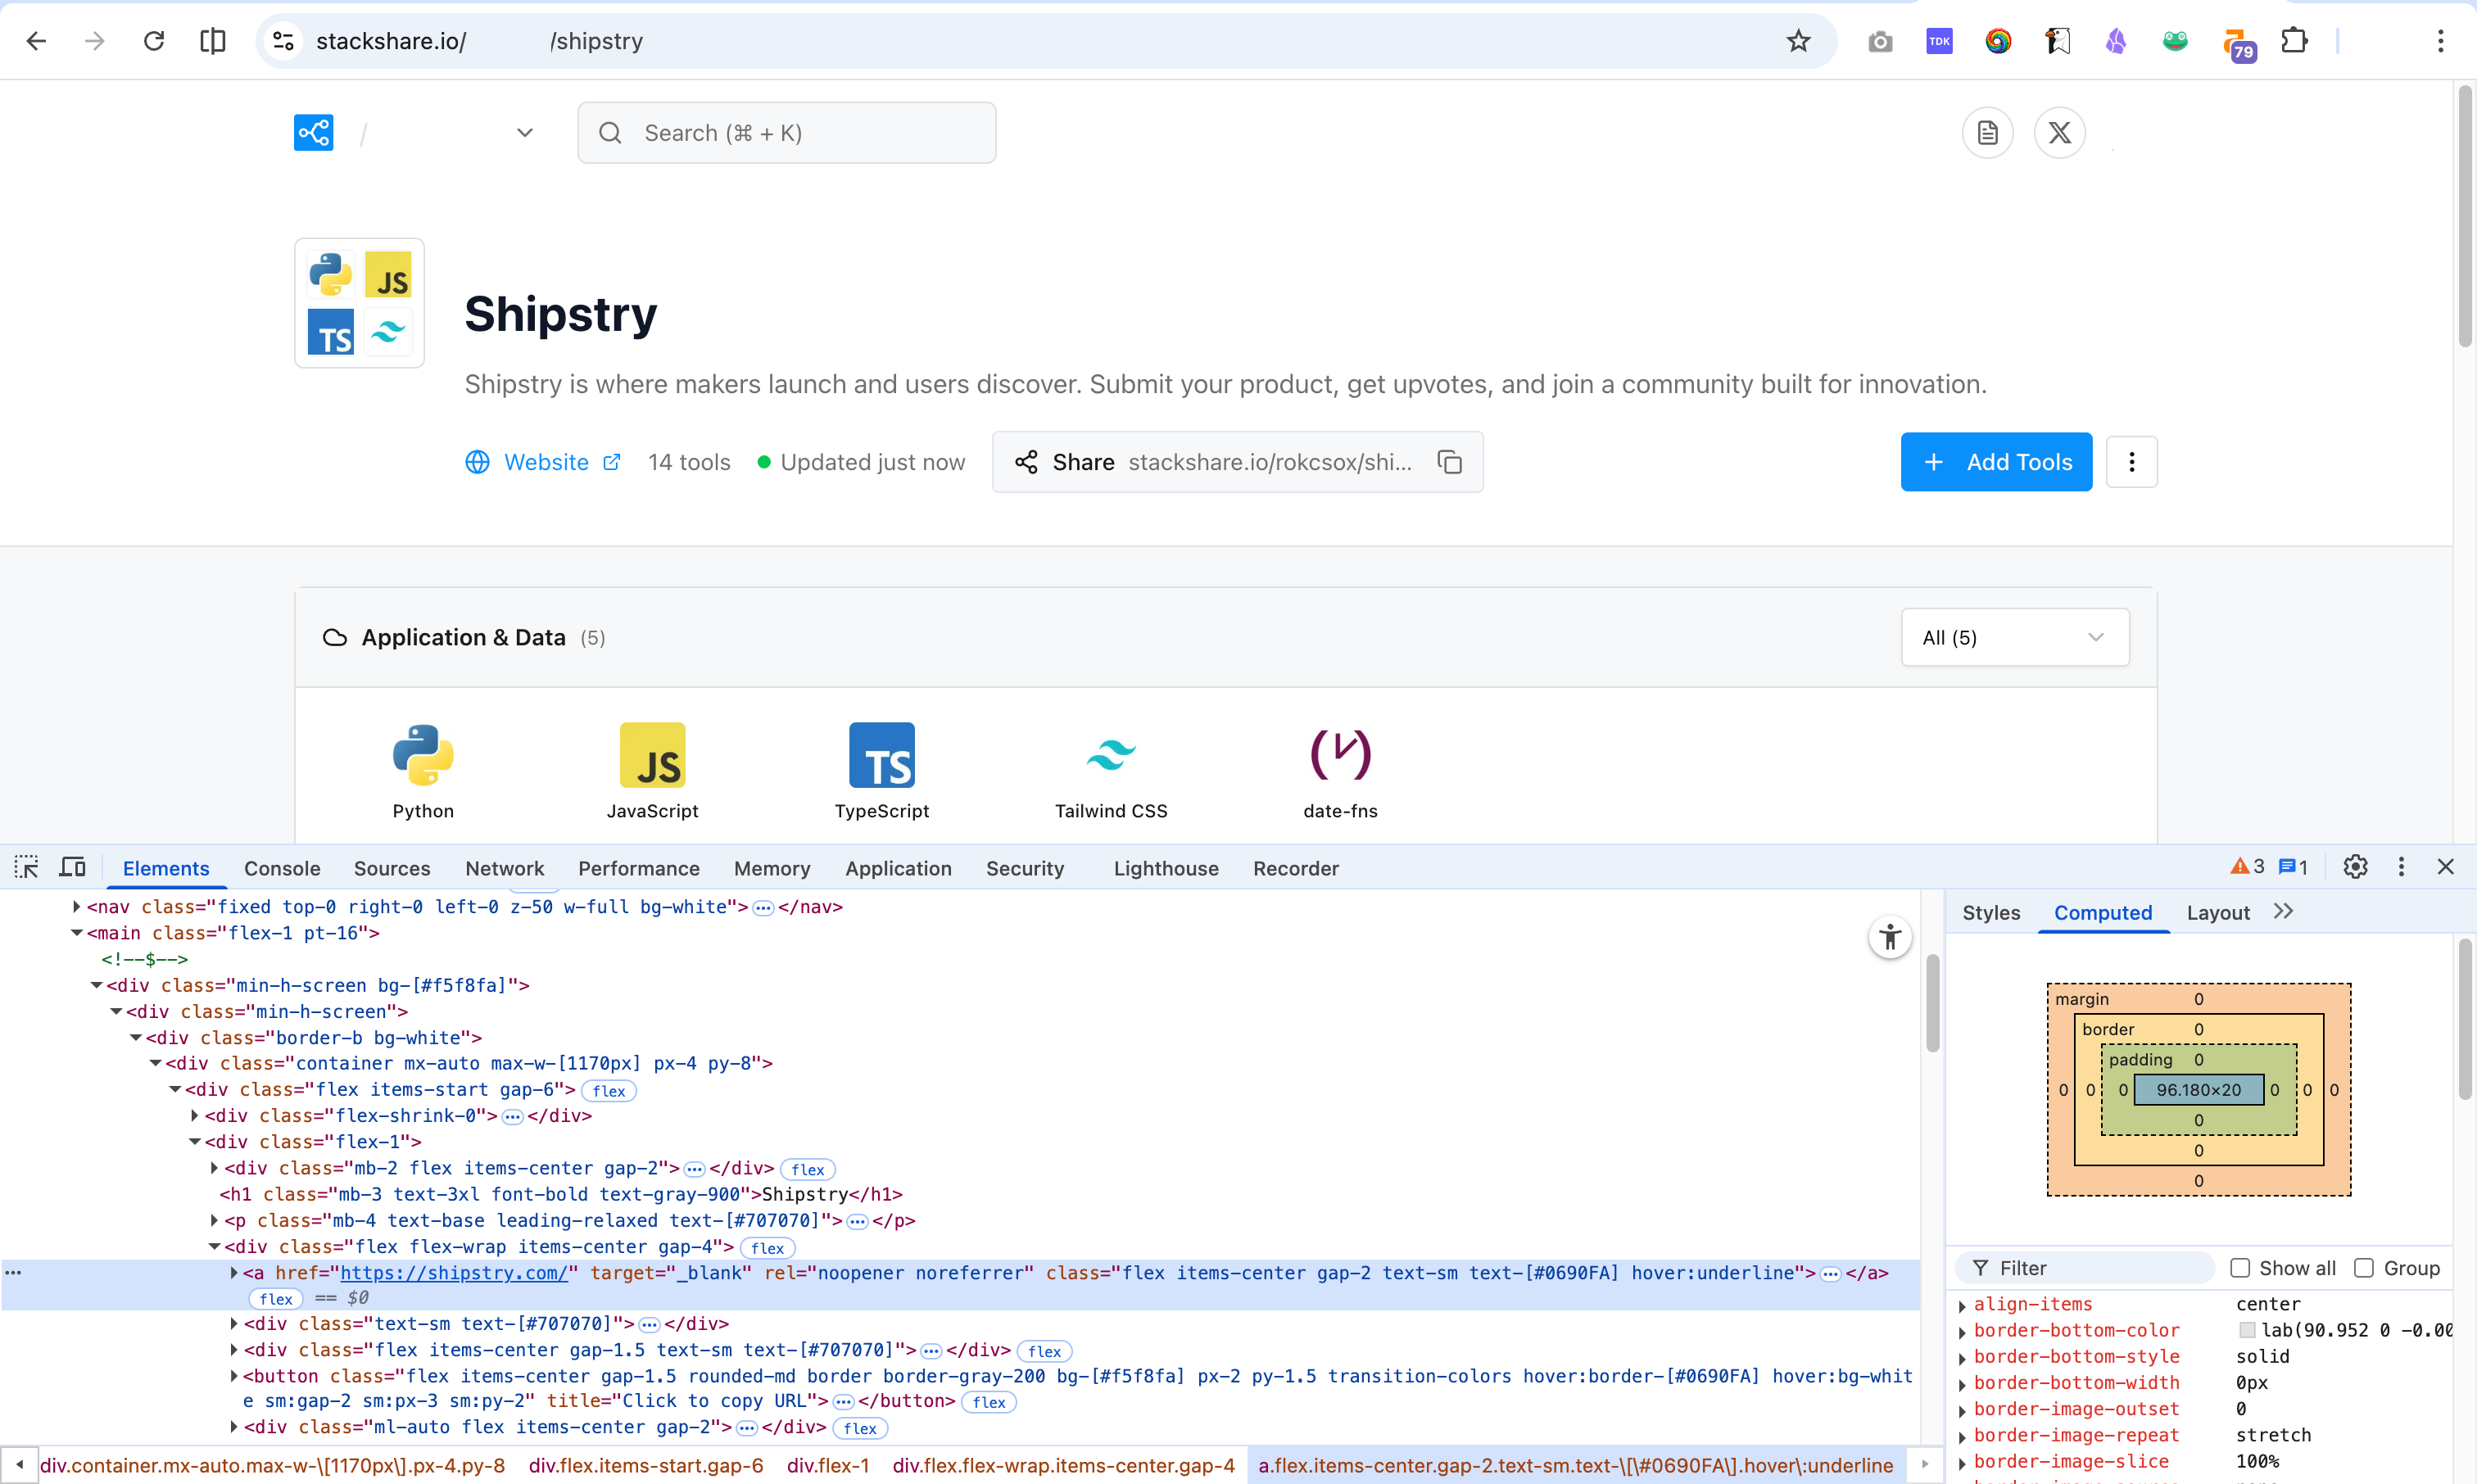This screenshot has width=2477, height=1484.
Task: Toggle the device toolbar icon
Action: pyautogui.click(x=73, y=867)
